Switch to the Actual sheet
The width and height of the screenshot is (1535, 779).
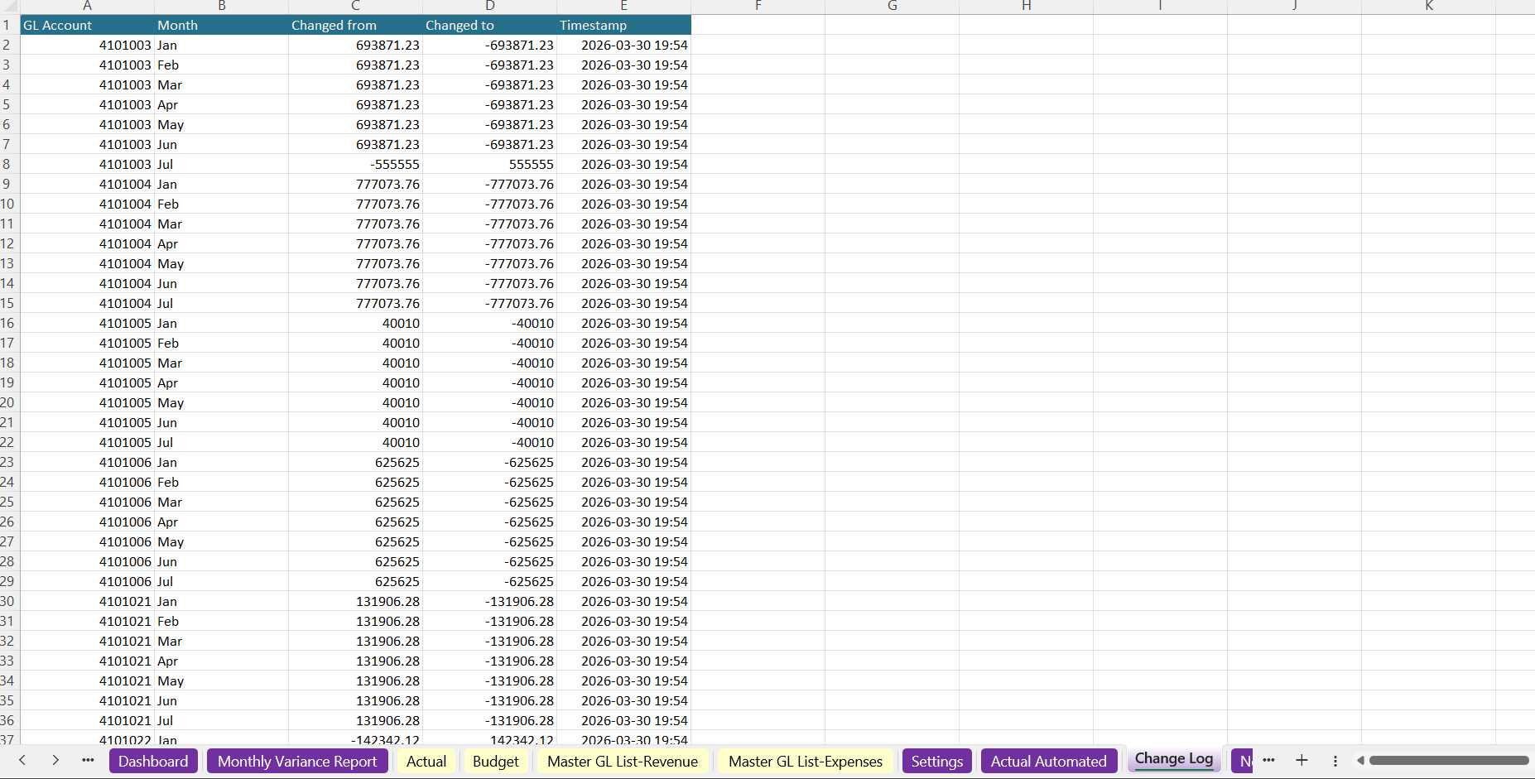point(426,761)
